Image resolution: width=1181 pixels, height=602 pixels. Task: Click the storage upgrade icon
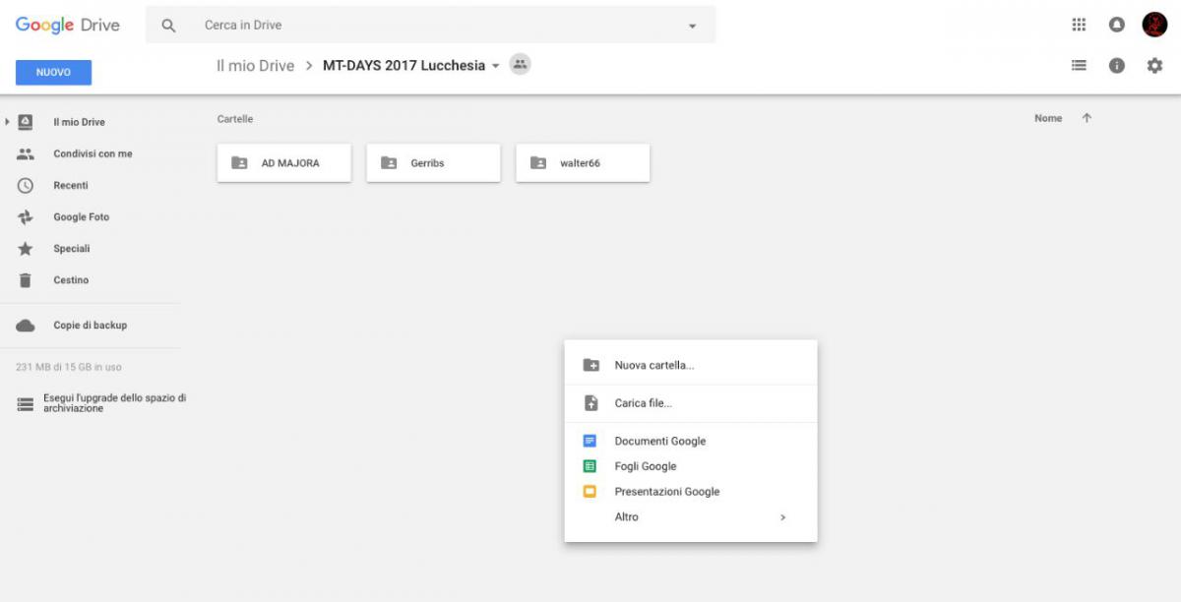click(26, 403)
